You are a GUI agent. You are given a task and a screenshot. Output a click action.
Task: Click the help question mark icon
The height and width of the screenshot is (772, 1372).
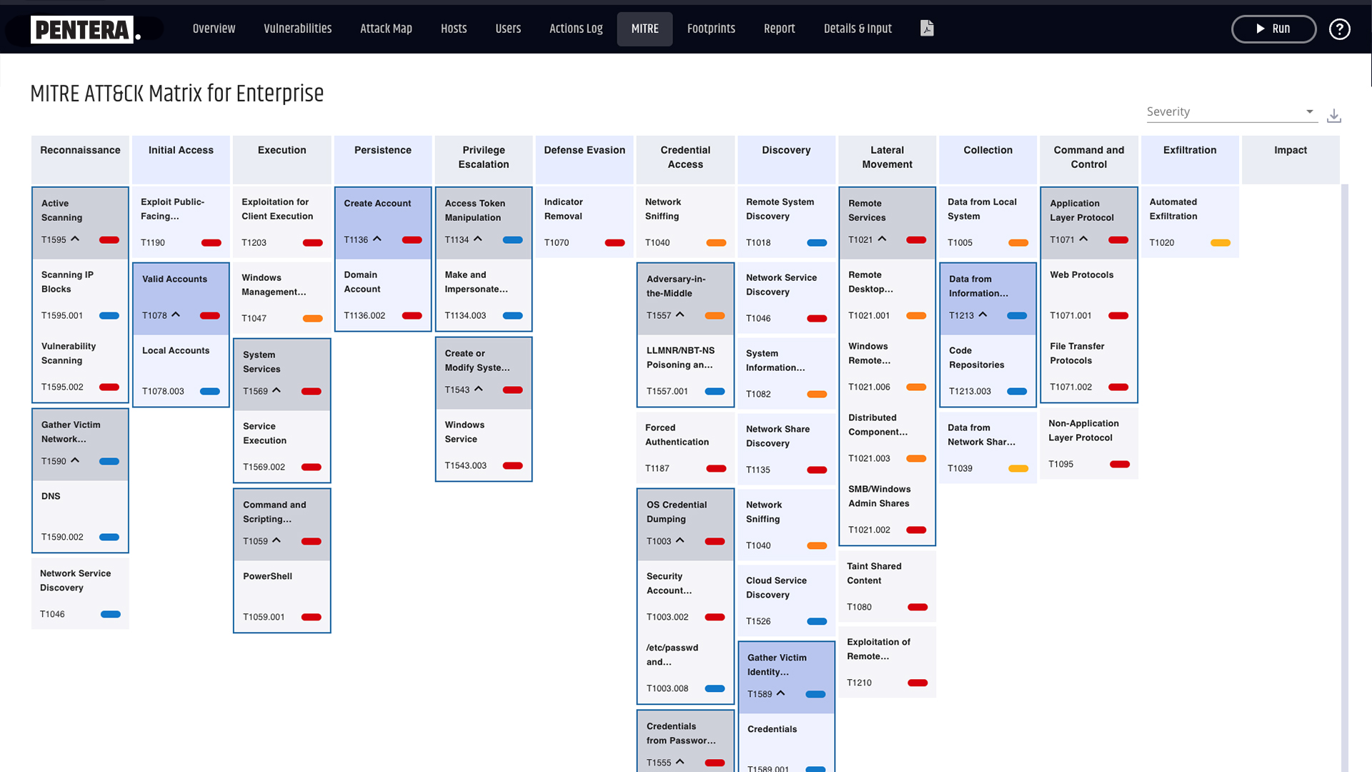coord(1339,29)
